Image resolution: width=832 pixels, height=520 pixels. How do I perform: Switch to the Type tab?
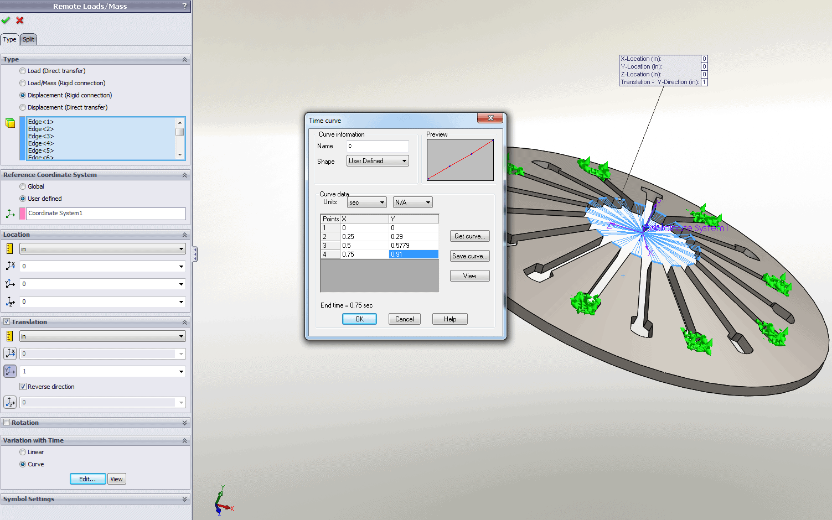click(x=10, y=39)
